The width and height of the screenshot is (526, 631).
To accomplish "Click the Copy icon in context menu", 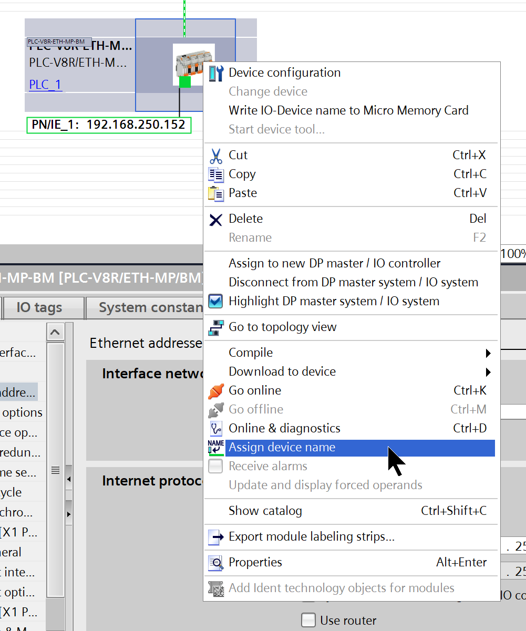I will [216, 174].
